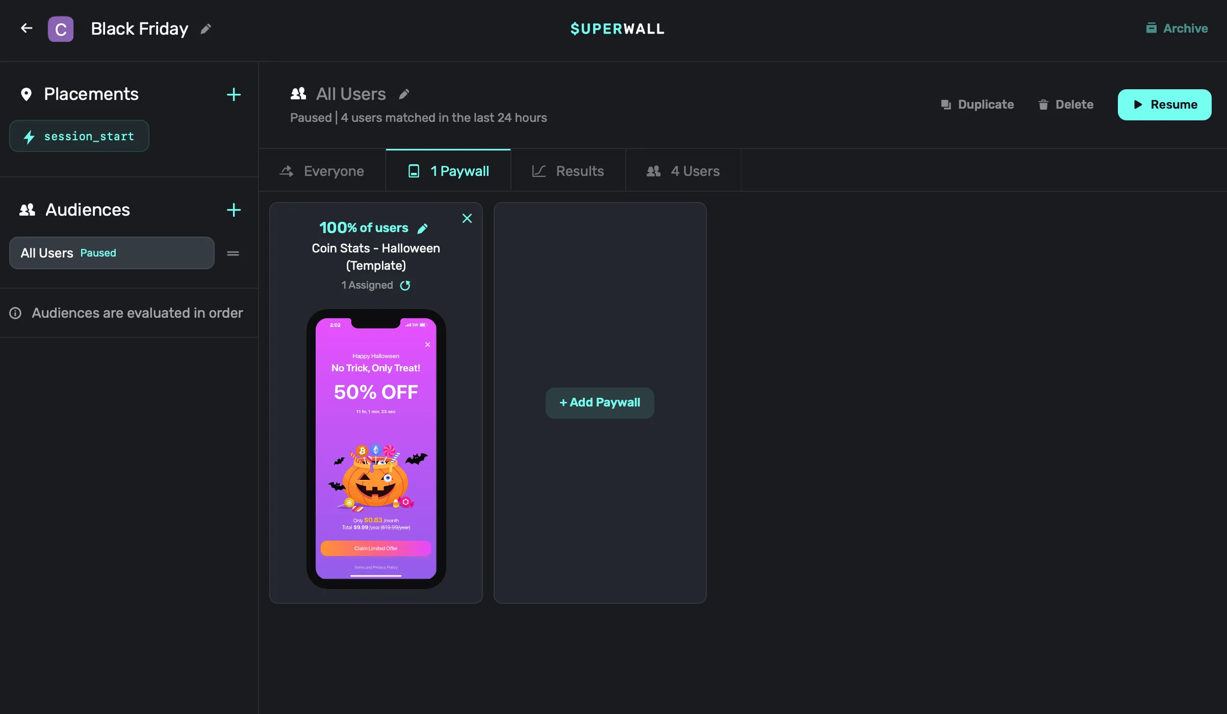Go back using the left arrow icon

click(x=27, y=29)
